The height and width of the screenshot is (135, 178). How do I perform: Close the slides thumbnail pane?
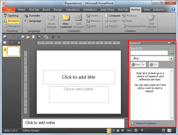(19, 43)
